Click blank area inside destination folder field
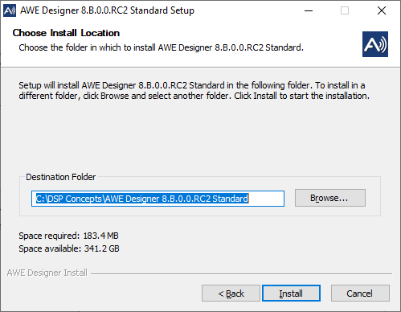 coord(266,199)
